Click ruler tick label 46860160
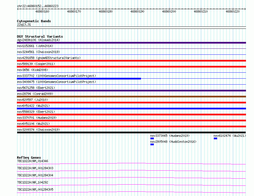Image resolution: width=254 pixels, height=196 pixels. (x=42, y=11)
